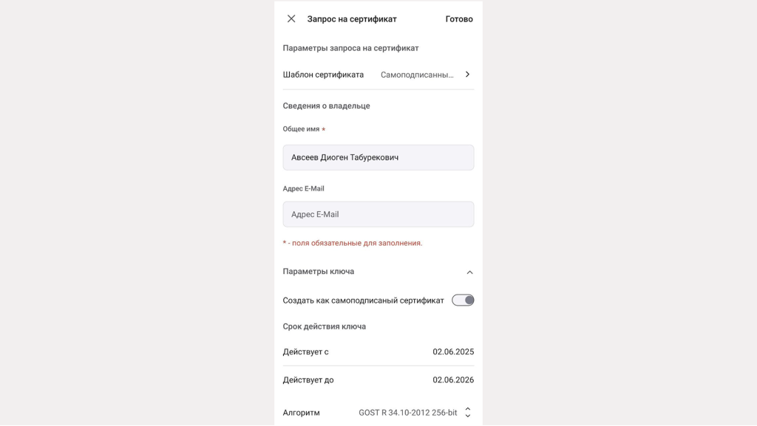The width and height of the screenshot is (757, 426).
Task: Click the Действует с label
Action: point(305,351)
